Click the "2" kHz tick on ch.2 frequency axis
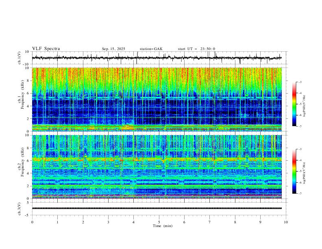The height and width of the screenshot is (249, 322). coord(28,186)
